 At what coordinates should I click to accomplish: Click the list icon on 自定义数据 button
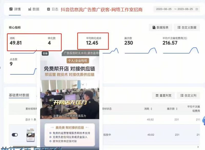[179, 27]
